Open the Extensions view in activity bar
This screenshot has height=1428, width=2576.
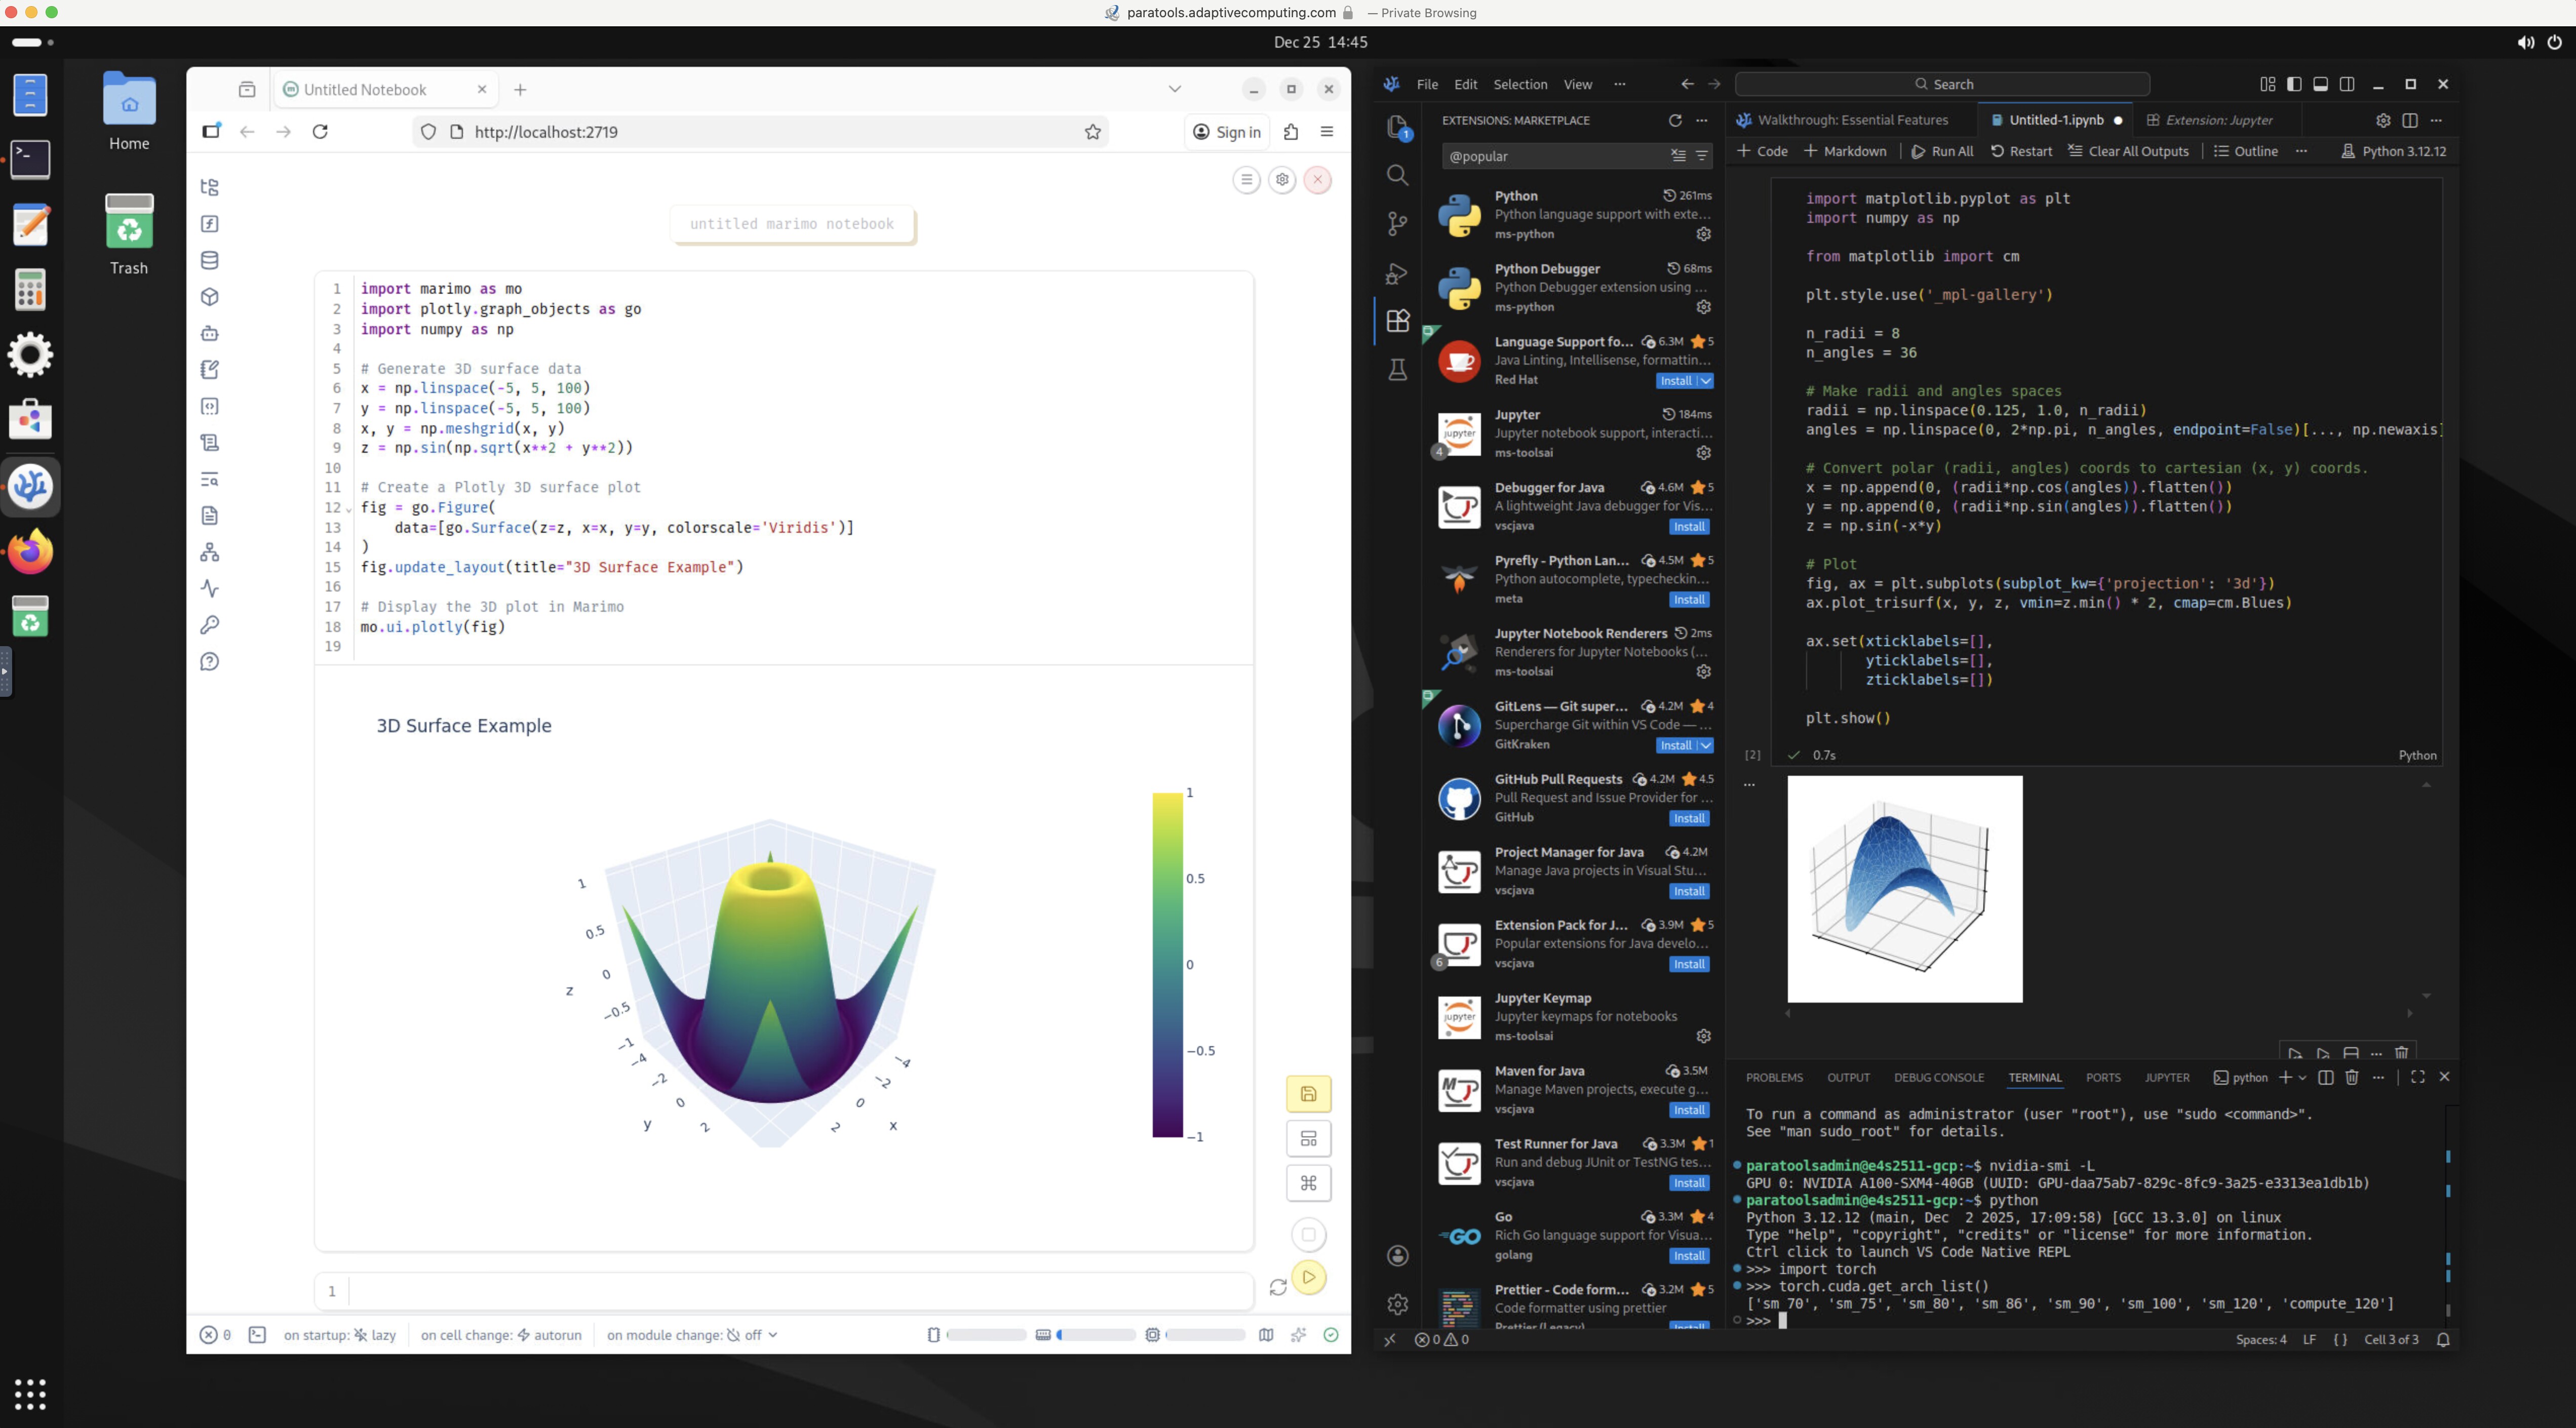click(1398, 321)
